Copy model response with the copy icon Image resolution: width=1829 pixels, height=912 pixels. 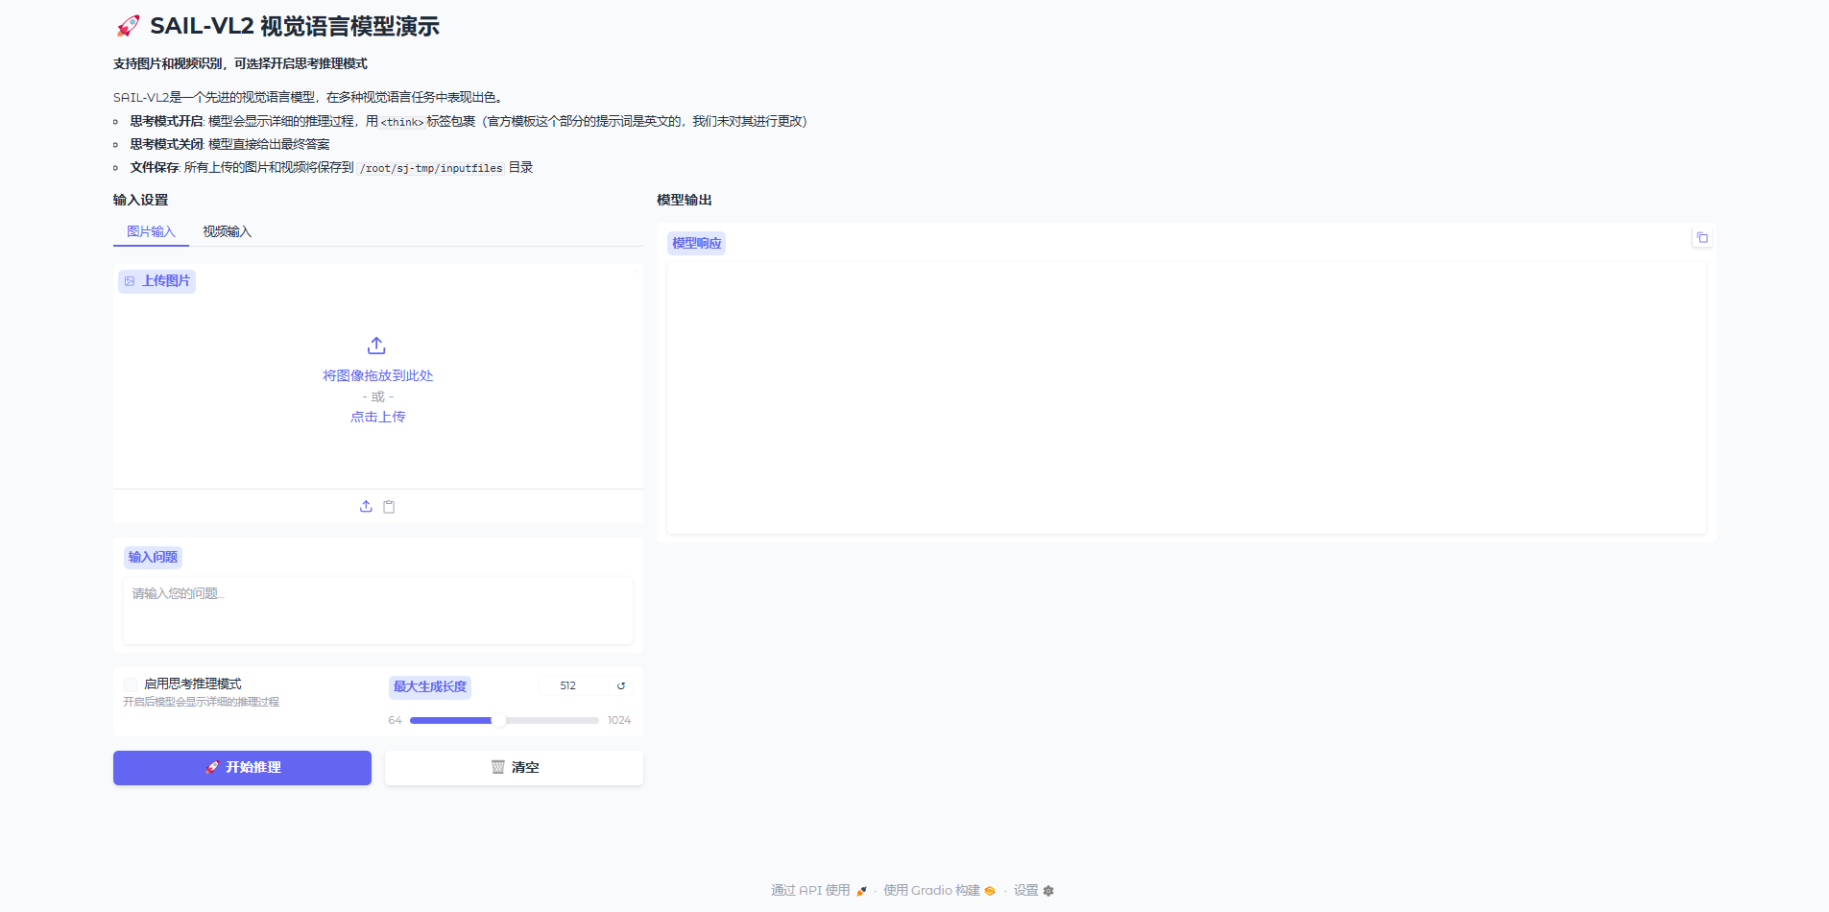[1702, 237]
